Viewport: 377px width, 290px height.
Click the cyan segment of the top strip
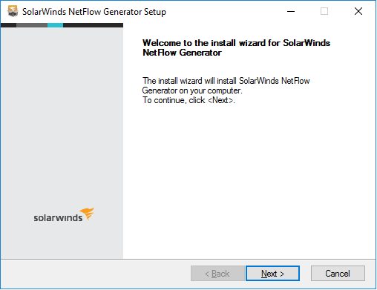[x=55, y=25]
